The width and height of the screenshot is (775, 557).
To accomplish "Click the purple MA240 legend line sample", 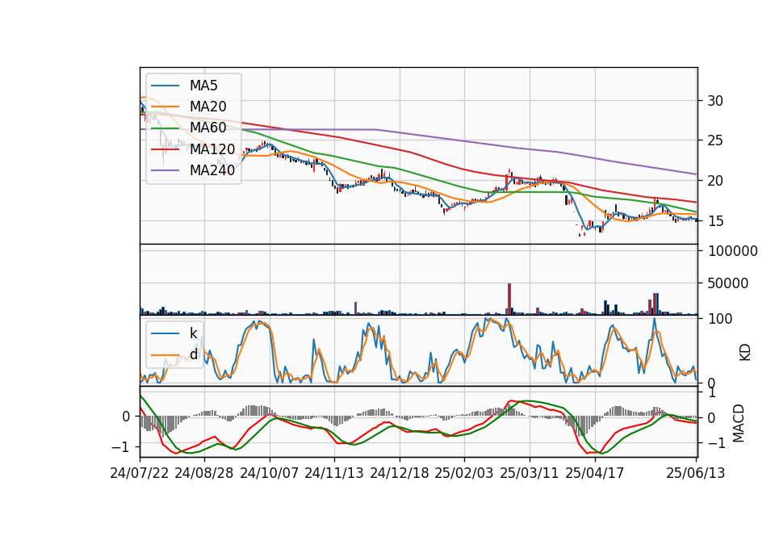I will pyautogui.click(x=165, y=170).
